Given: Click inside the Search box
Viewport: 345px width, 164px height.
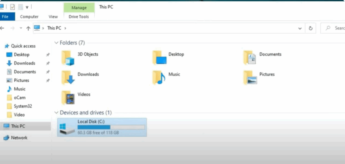Looking at the screenshot, I should click(x=333, y=28).
